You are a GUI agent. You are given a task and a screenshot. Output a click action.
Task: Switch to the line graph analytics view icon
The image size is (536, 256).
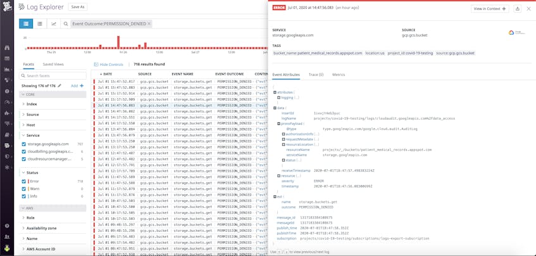[x=54, y=24]
